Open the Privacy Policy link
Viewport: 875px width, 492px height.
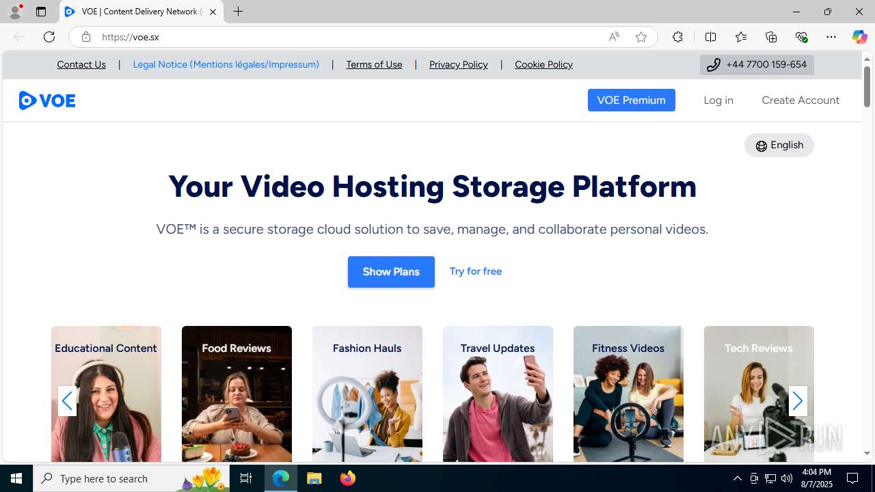coord(459,64)
